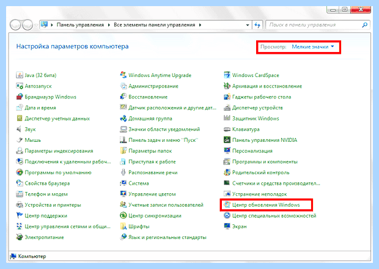Open Подключения к удаленным рабочим столам link

(68, 161)
